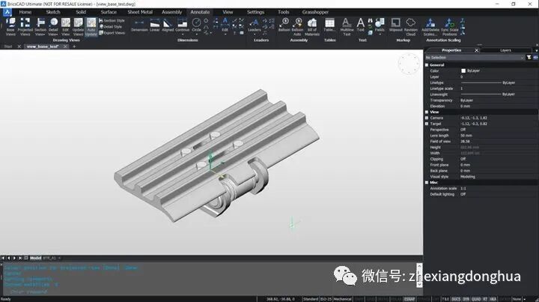Close the Properties panel
The image size is (539, 302).
pos(476,50)
